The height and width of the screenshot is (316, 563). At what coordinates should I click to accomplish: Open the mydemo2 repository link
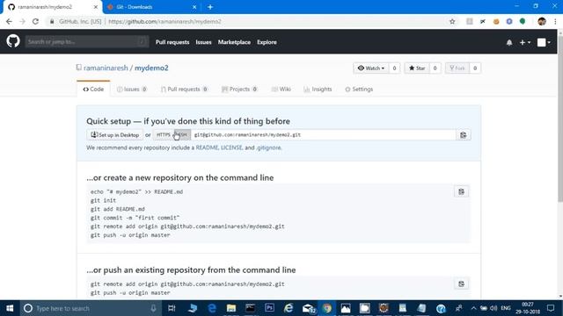pos(151,68)
